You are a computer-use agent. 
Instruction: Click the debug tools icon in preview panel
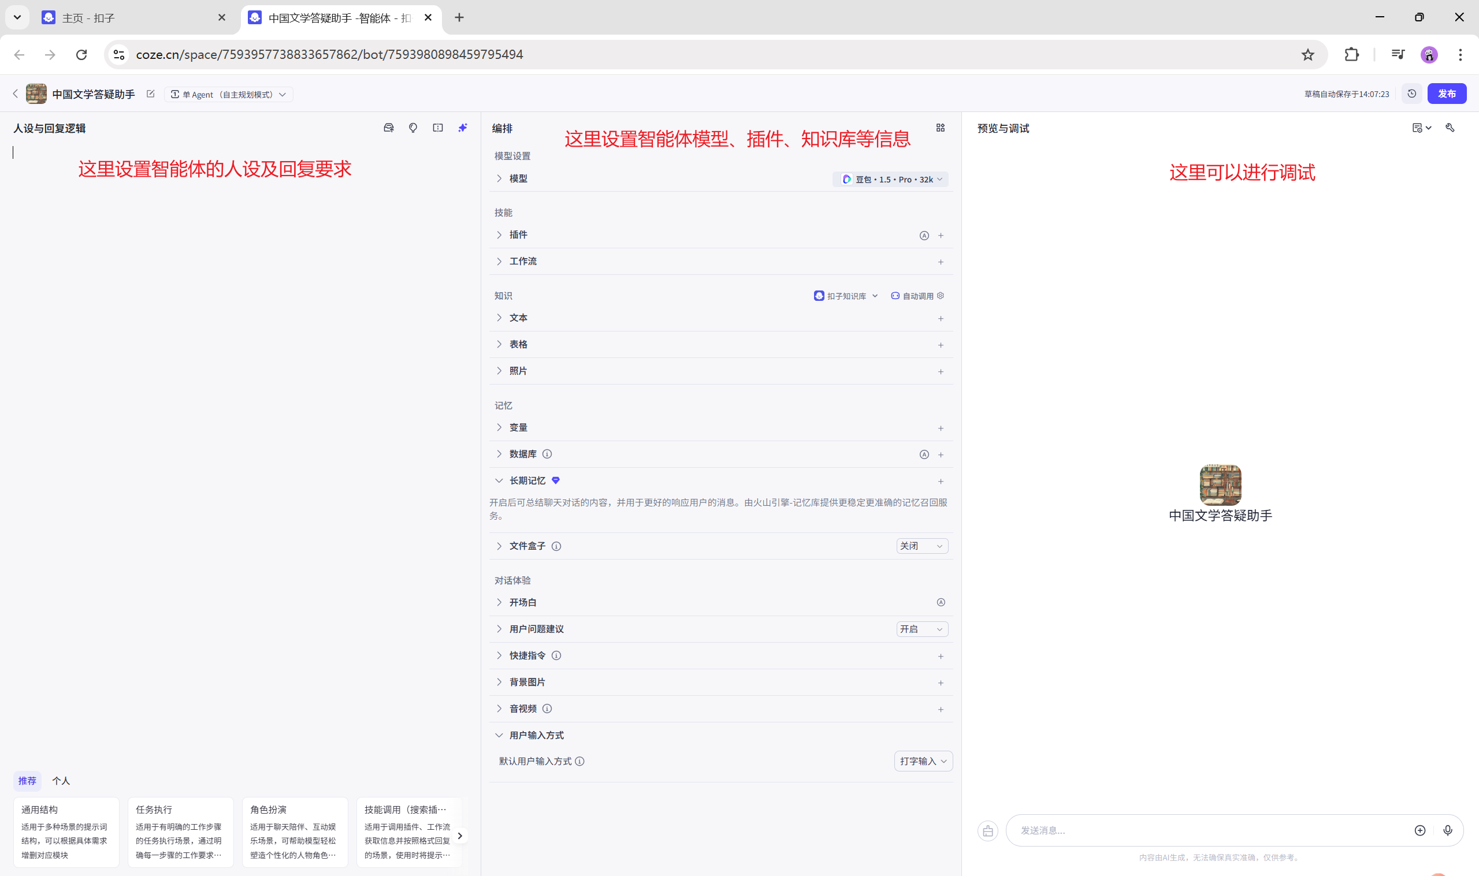click(x=1450, y=128)
